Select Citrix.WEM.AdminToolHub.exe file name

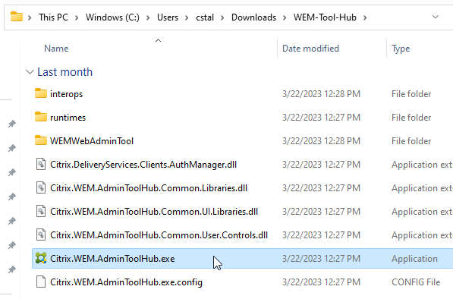[112, 259]
